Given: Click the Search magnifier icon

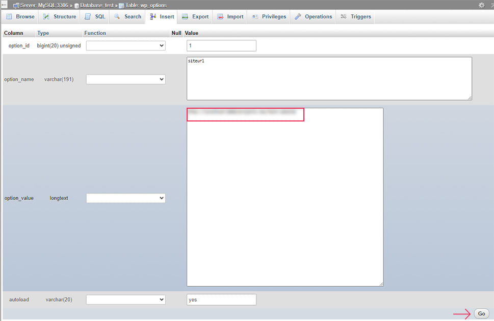Looking at the screenshot, I should click(x=117, y=16).
